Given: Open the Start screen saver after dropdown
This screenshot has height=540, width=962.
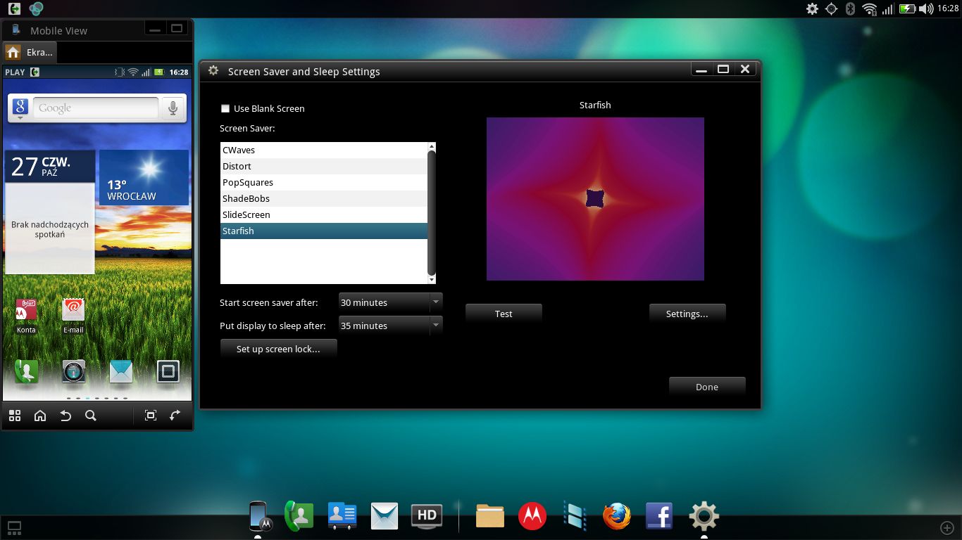Looking at the screenshot, I should tap(390, 302).
